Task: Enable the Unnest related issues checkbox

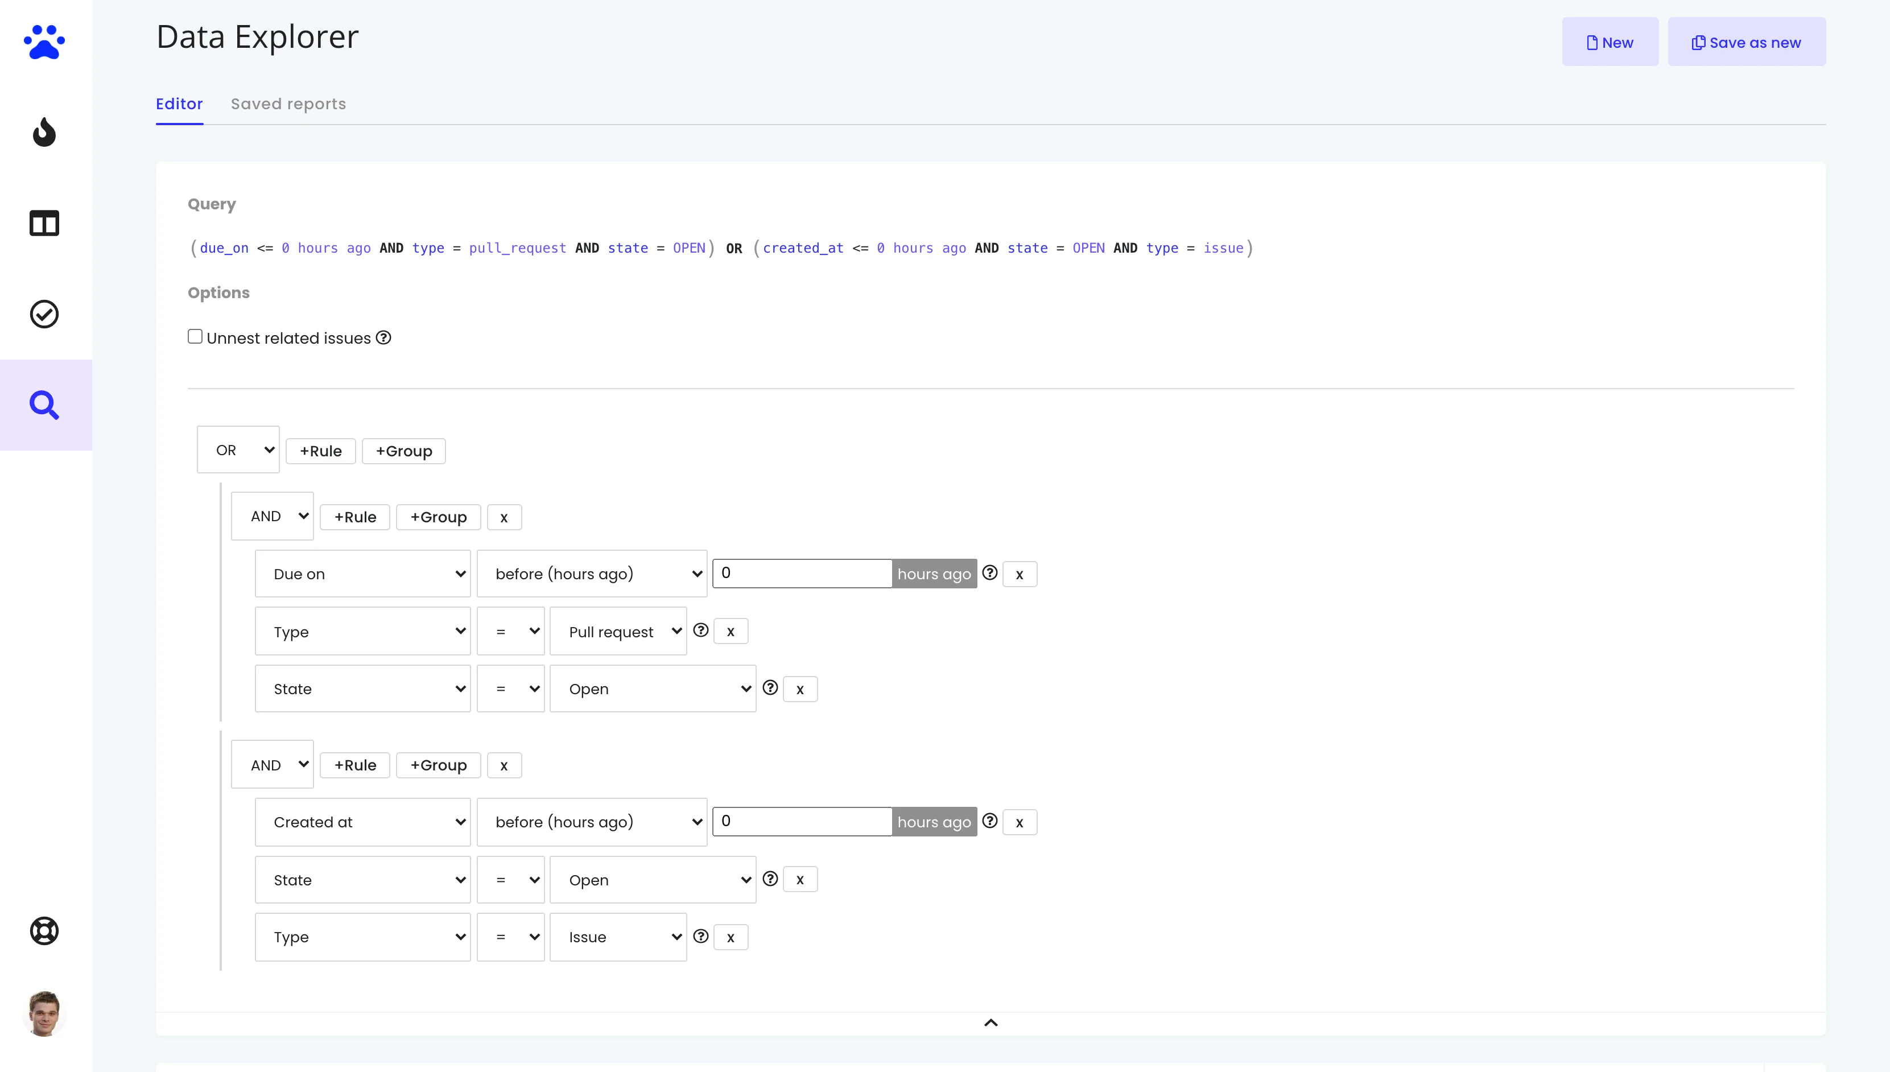Action: (195, 336)
